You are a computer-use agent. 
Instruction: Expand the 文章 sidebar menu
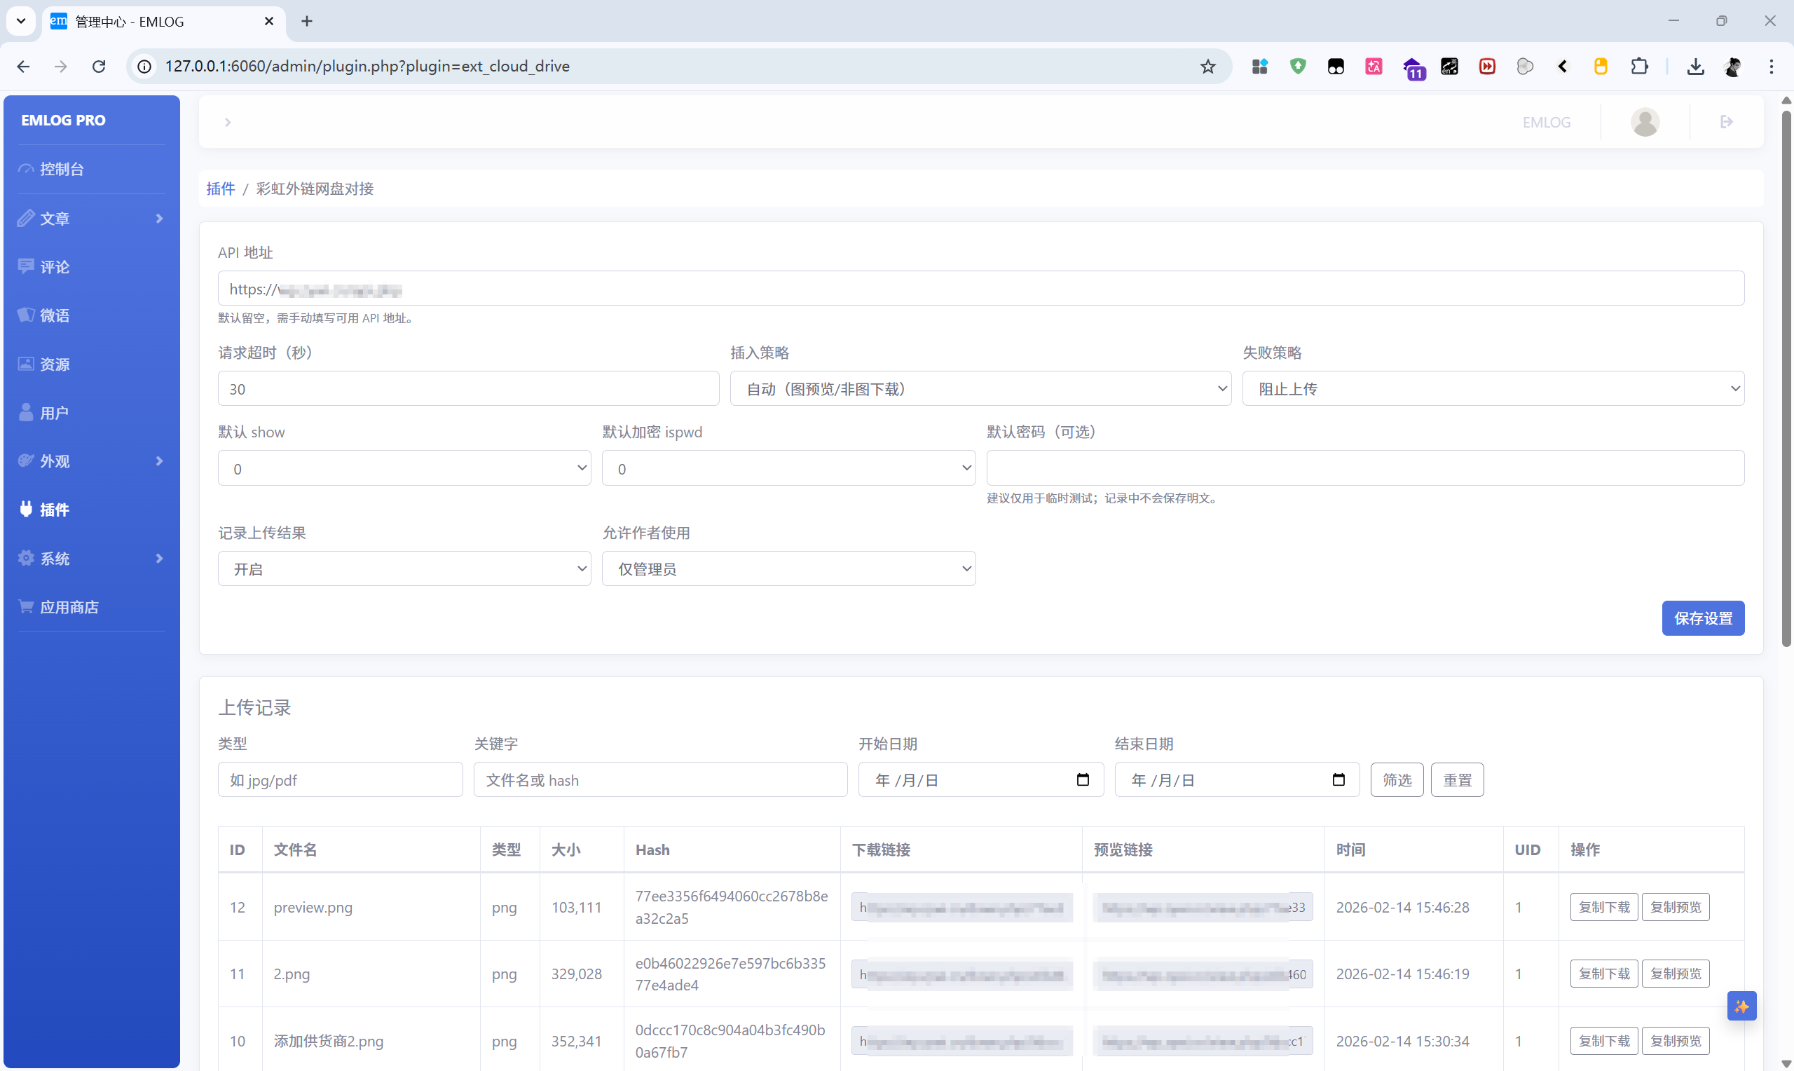(91, 218)
